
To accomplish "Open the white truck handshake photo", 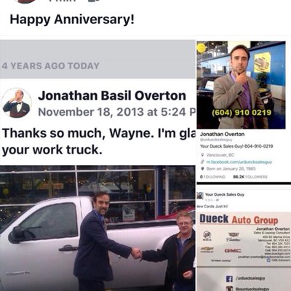I will 97,228.
